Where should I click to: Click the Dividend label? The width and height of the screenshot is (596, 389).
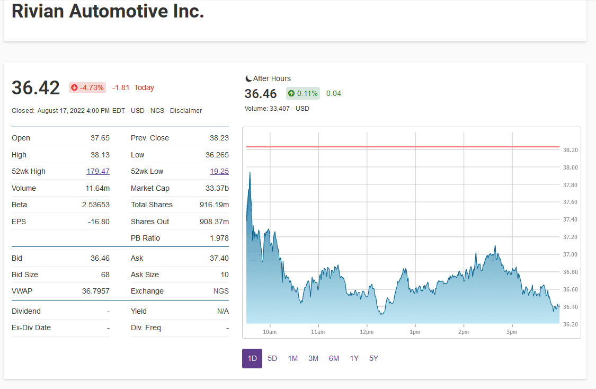pyautogui.click(x=26, y=311)
